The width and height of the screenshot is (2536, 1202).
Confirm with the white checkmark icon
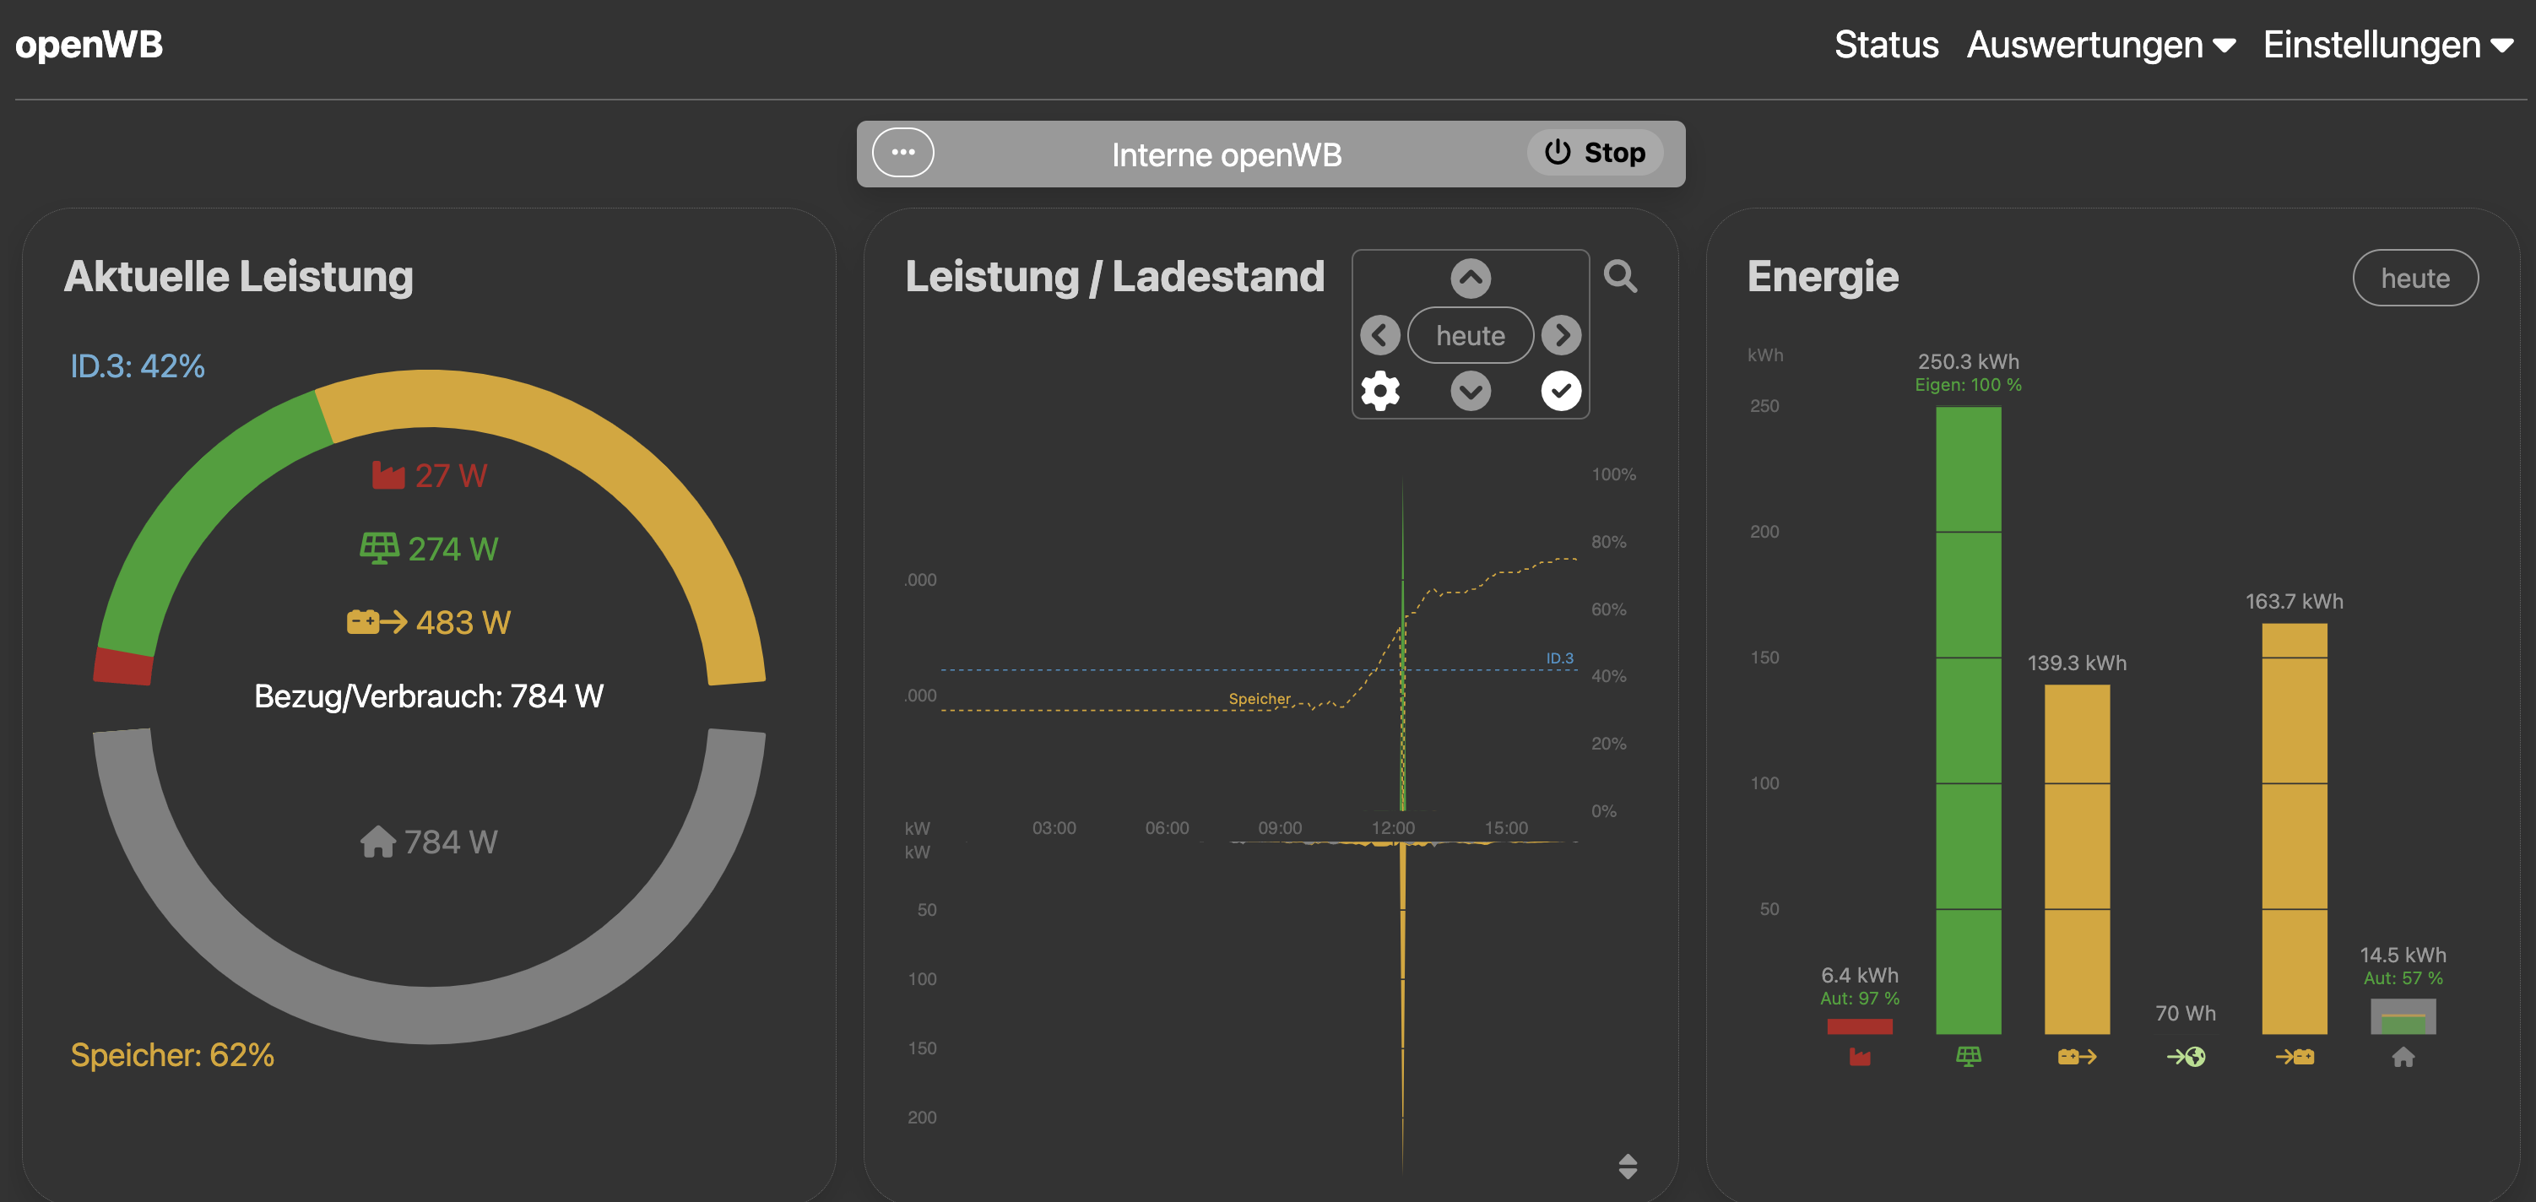pos(1560,391)
